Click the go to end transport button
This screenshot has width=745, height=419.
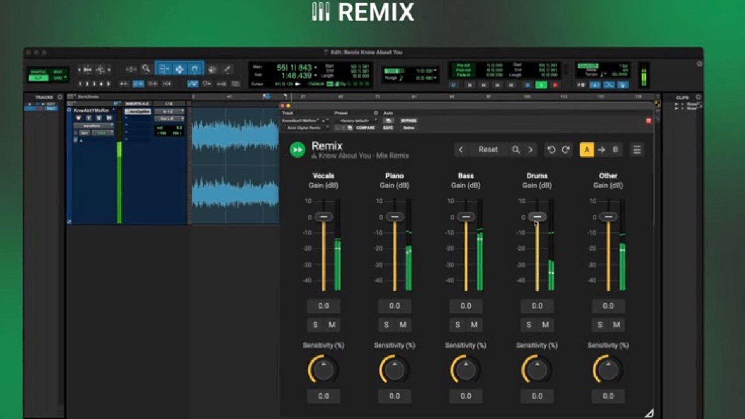pos(511,85)
